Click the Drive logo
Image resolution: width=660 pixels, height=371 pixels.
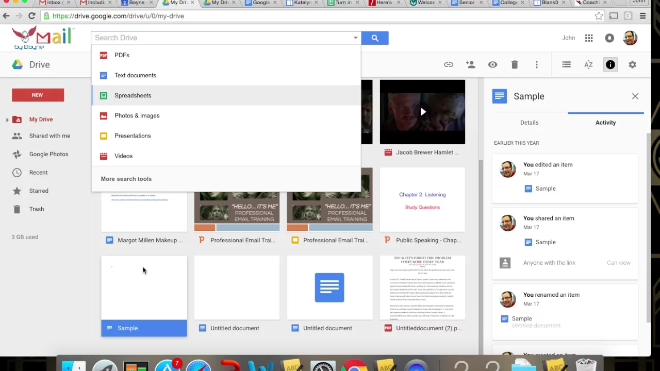(x=31, y=64)
